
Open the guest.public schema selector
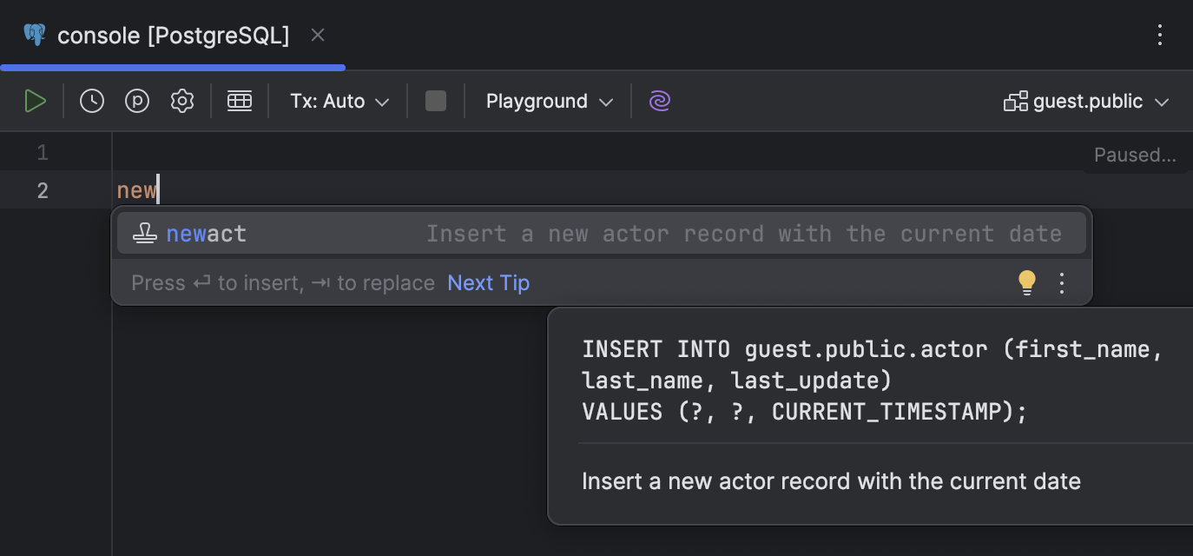click(1086, 101)
